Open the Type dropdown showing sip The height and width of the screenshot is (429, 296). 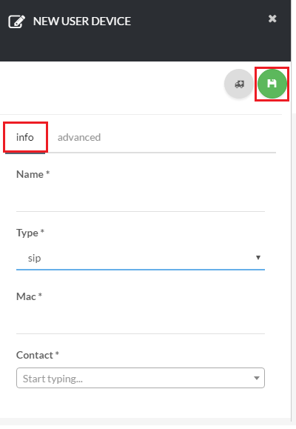tap(141, 258)
